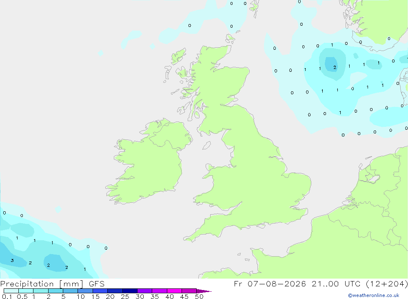Image resolution: width=408 pixels, height=299 pixels.
Task: Click the 0.1–0.5 mm palest cyan legend swatch
Action: click(11, 291)
